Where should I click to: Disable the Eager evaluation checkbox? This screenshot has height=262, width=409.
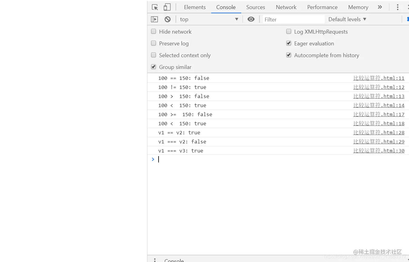click(x=289, y=43)
